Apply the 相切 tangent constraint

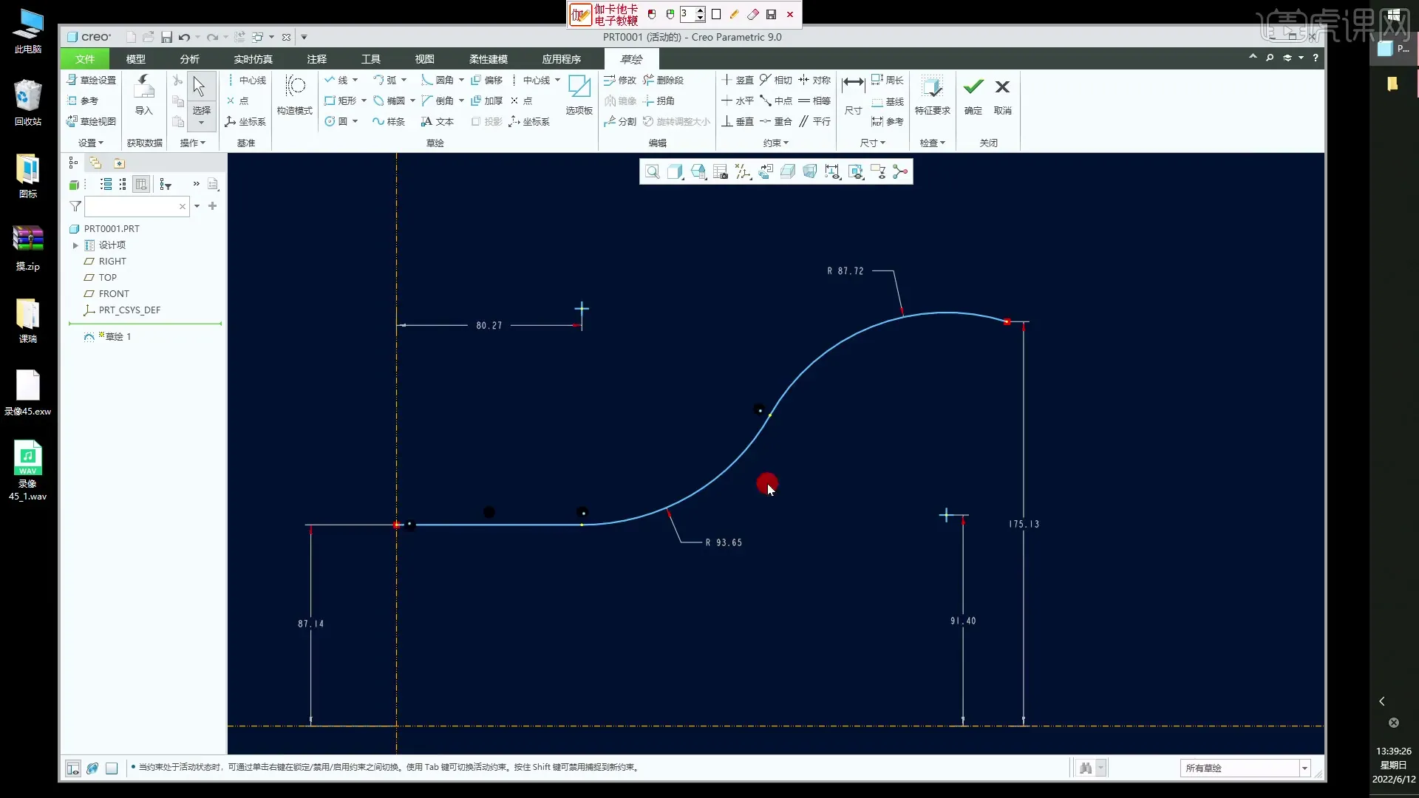coord(775,80)
